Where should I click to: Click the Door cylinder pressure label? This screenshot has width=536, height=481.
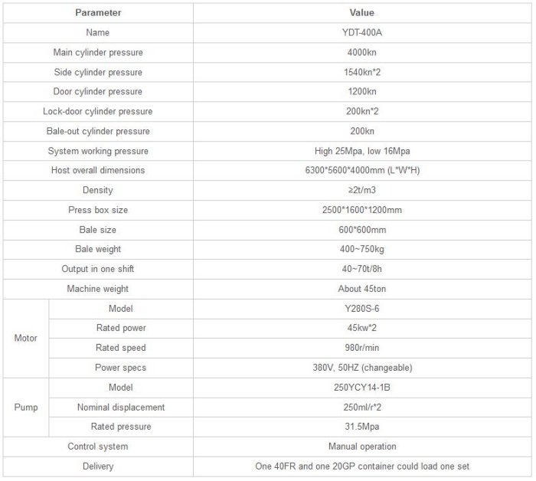(x=97, y=92)
